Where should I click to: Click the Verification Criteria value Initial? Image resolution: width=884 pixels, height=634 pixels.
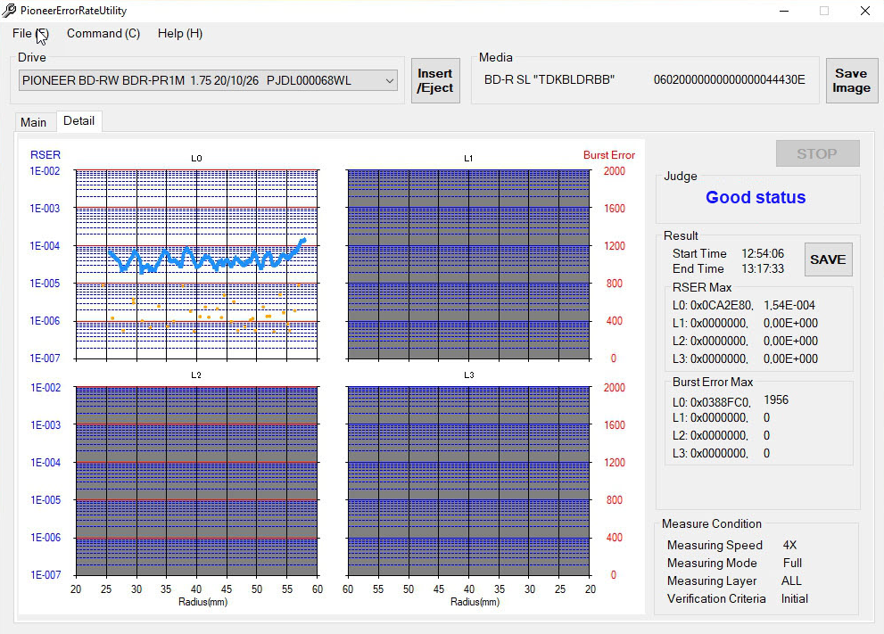[x=795, y=599]
